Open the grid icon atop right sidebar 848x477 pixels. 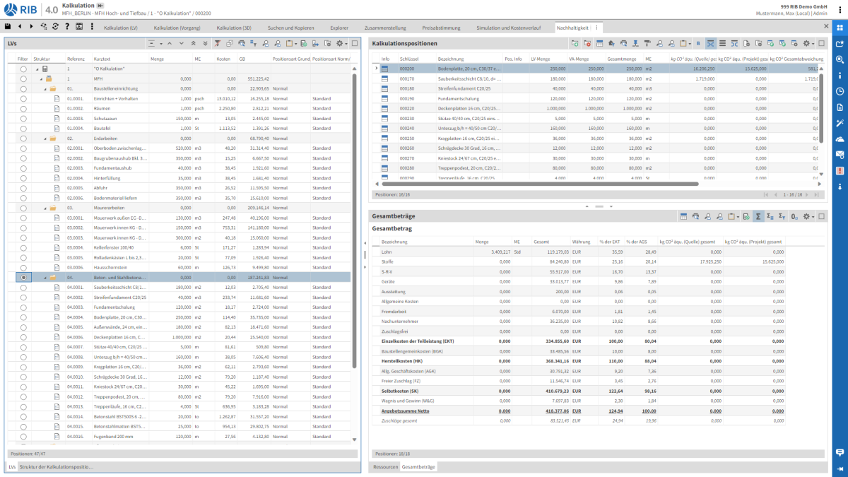840,26
